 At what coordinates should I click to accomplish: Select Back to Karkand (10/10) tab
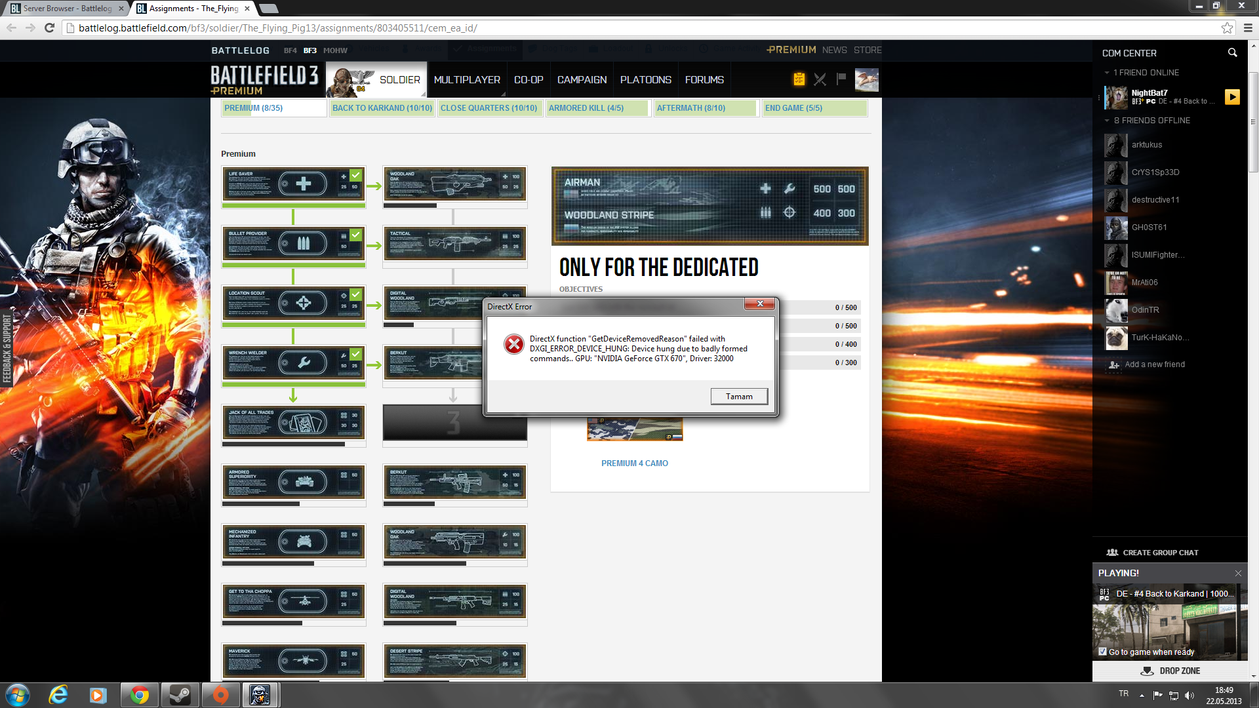click(382, 108)
